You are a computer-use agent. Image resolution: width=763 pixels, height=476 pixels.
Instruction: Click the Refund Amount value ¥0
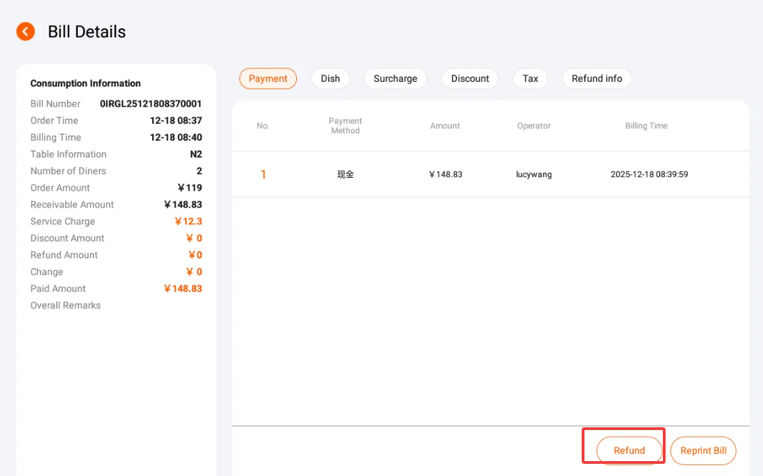point(195,256)
